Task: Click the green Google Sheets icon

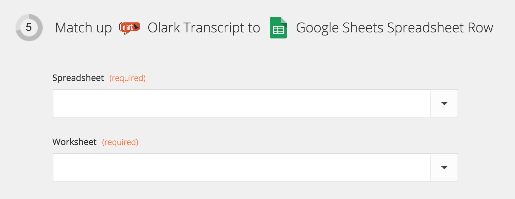Action: pyautogui.click(x=278, y=28)
